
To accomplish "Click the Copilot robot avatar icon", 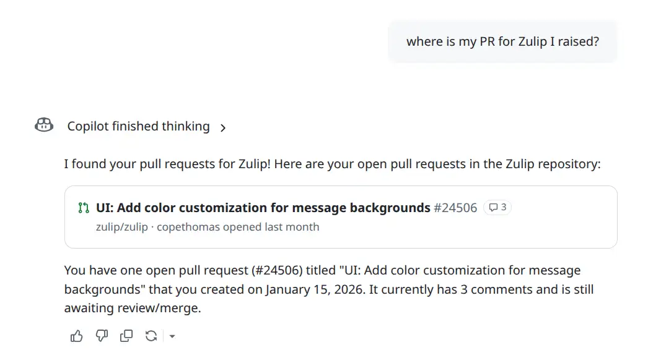I will tap(43, 125).
